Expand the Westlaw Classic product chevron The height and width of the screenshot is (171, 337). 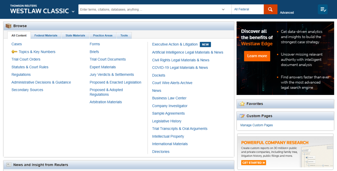pyautogui.click(x=73, y=12)
